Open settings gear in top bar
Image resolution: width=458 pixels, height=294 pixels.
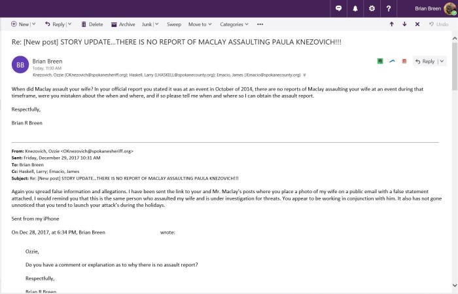pyautogui.click(x=372, y=9)
